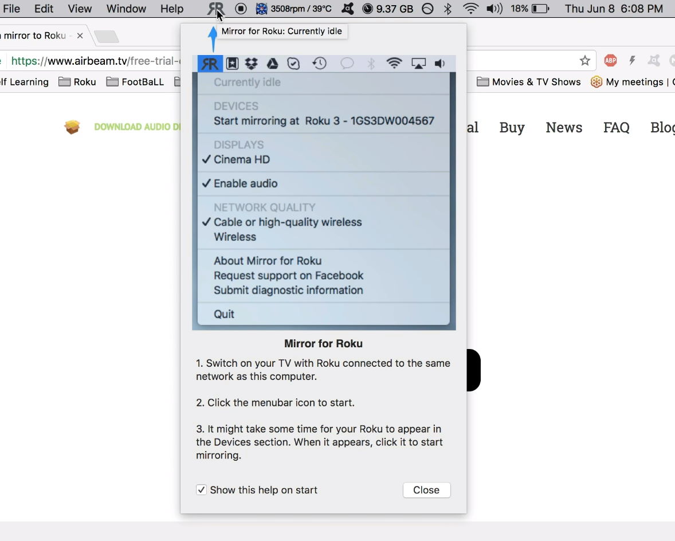Image resolution: width=675 pixels, height=541 pixels.
Task: Click the Dropbox icon in the help illustration
Action: coord(252,64)
